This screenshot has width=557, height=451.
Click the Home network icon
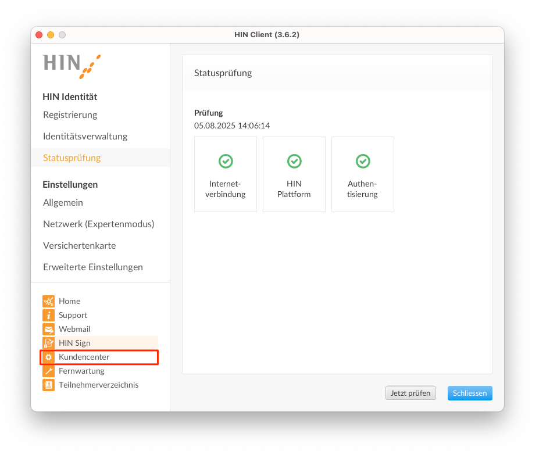49,301
